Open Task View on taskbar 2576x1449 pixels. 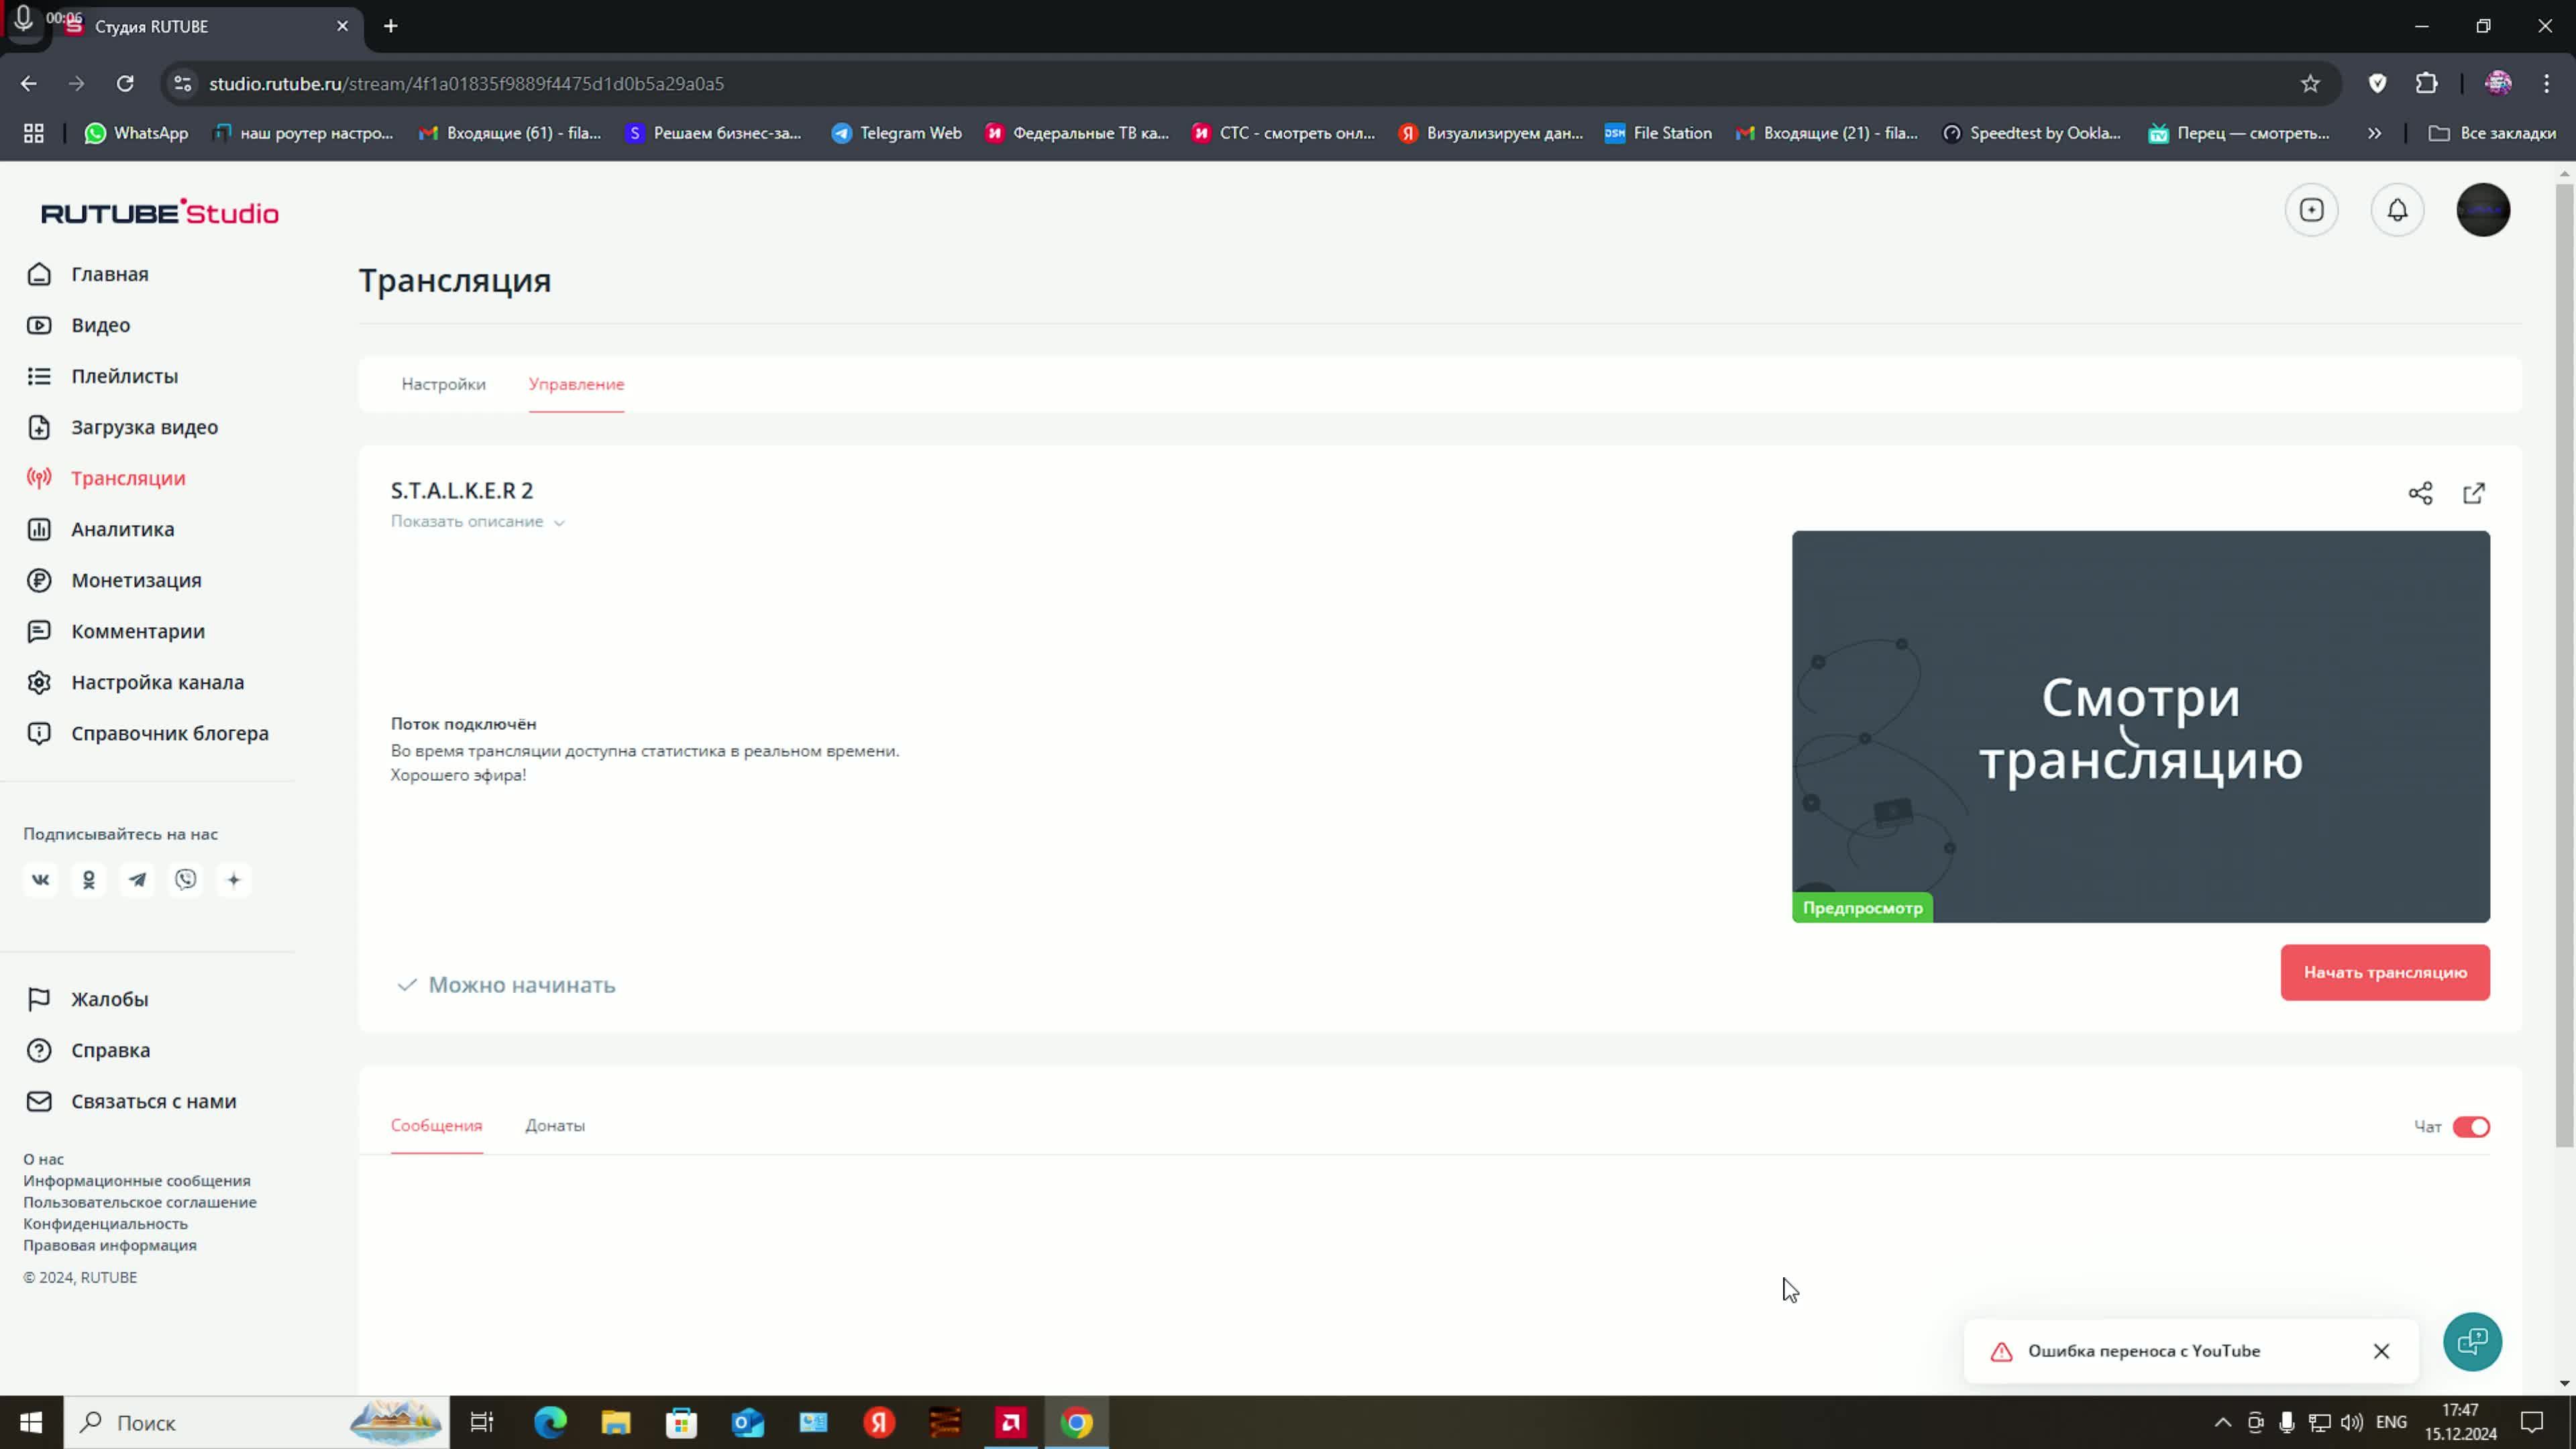pyautogui.click(x=482, y=1422)
